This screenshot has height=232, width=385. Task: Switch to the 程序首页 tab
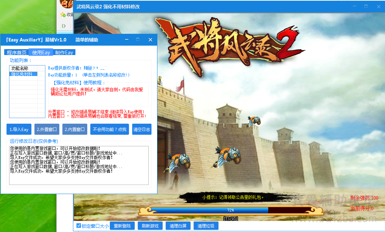coord(16,53)
